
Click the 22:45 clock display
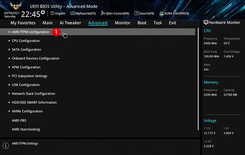pos(31,14)
